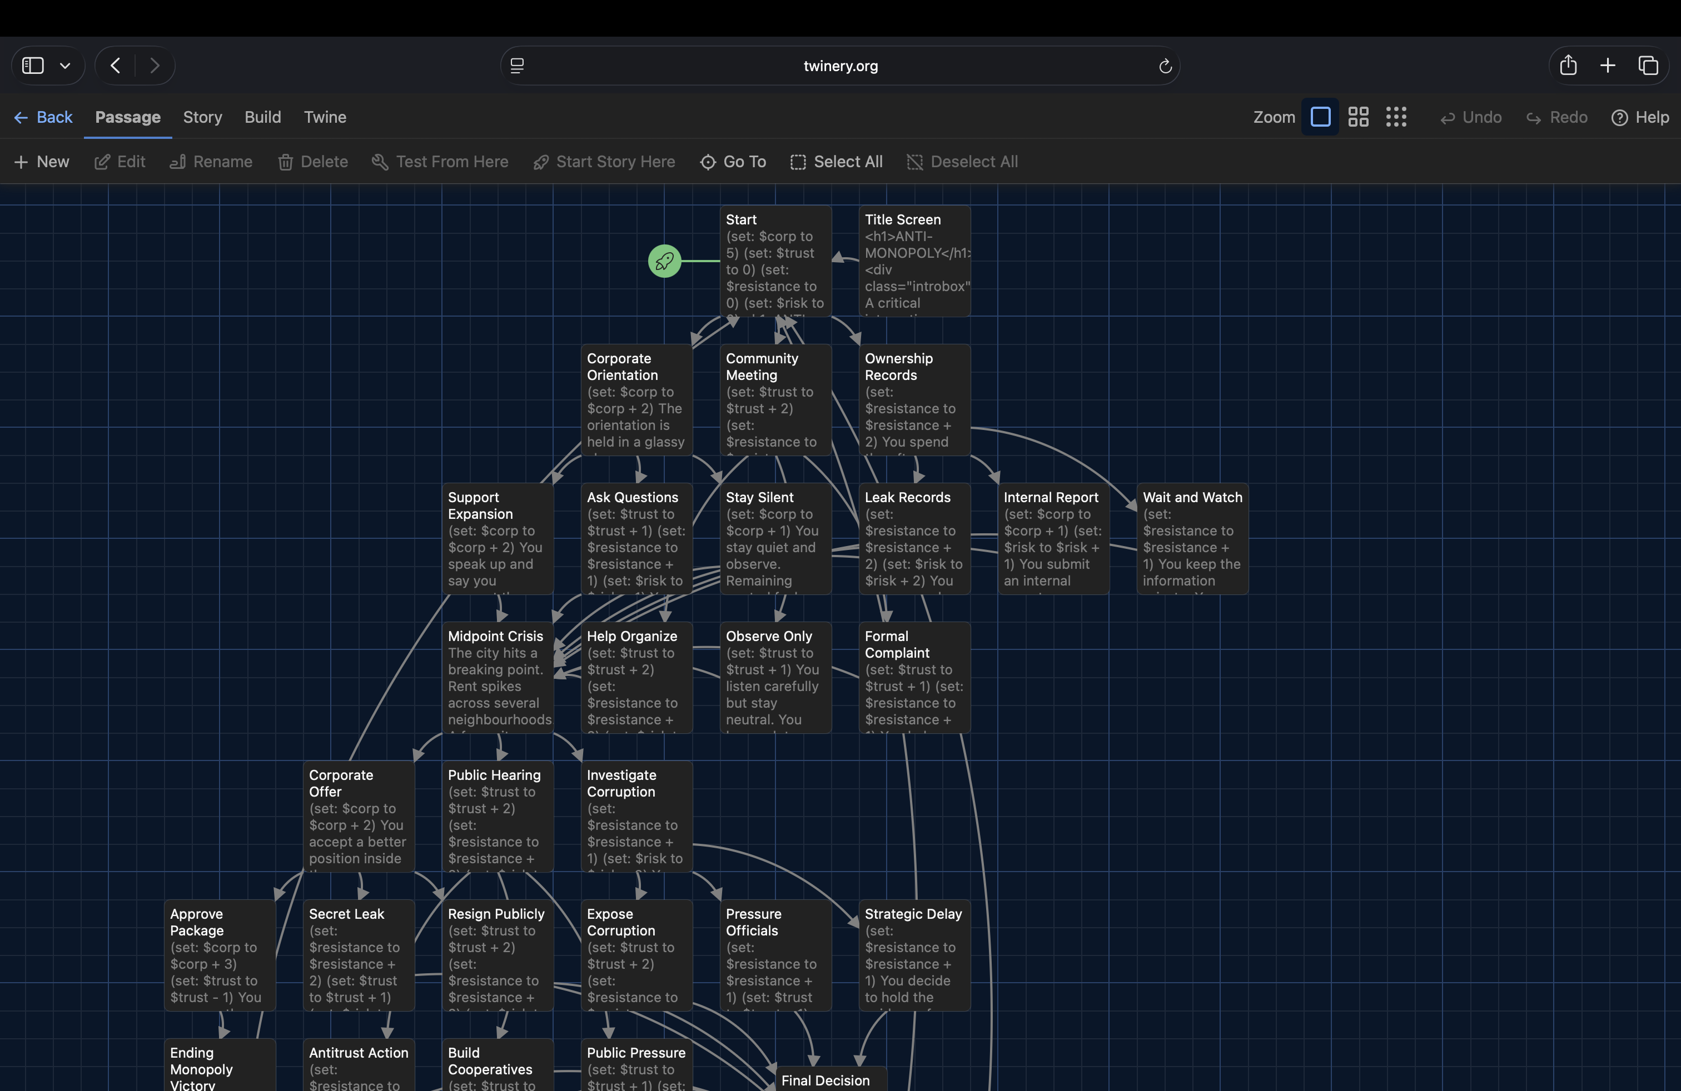The height and width of the screenshot is (1091, 1681).
Task: Go back with browser back arrow
Action: [x=115, y=66]
